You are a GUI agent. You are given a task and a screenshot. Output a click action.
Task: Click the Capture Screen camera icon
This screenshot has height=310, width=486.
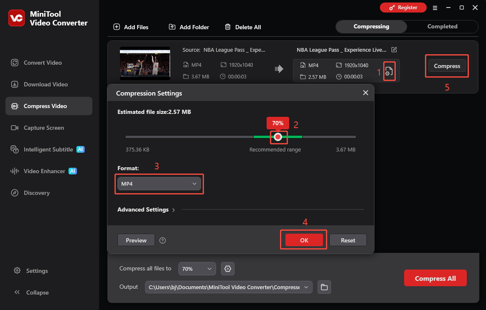[15, 128]
